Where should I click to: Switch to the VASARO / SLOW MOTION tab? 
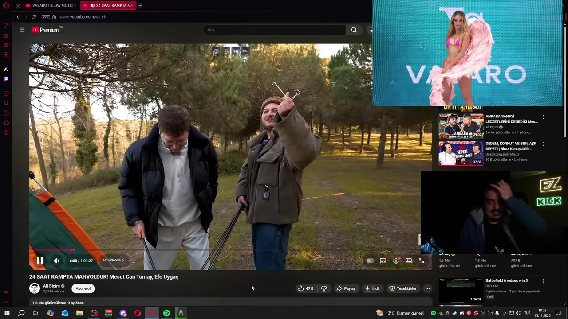51,5
